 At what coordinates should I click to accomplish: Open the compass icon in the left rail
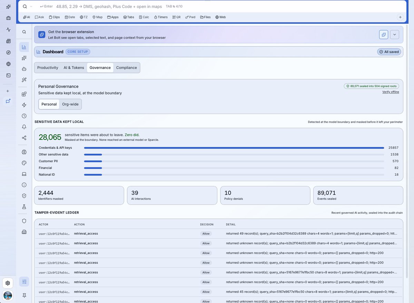pos(8,52)
